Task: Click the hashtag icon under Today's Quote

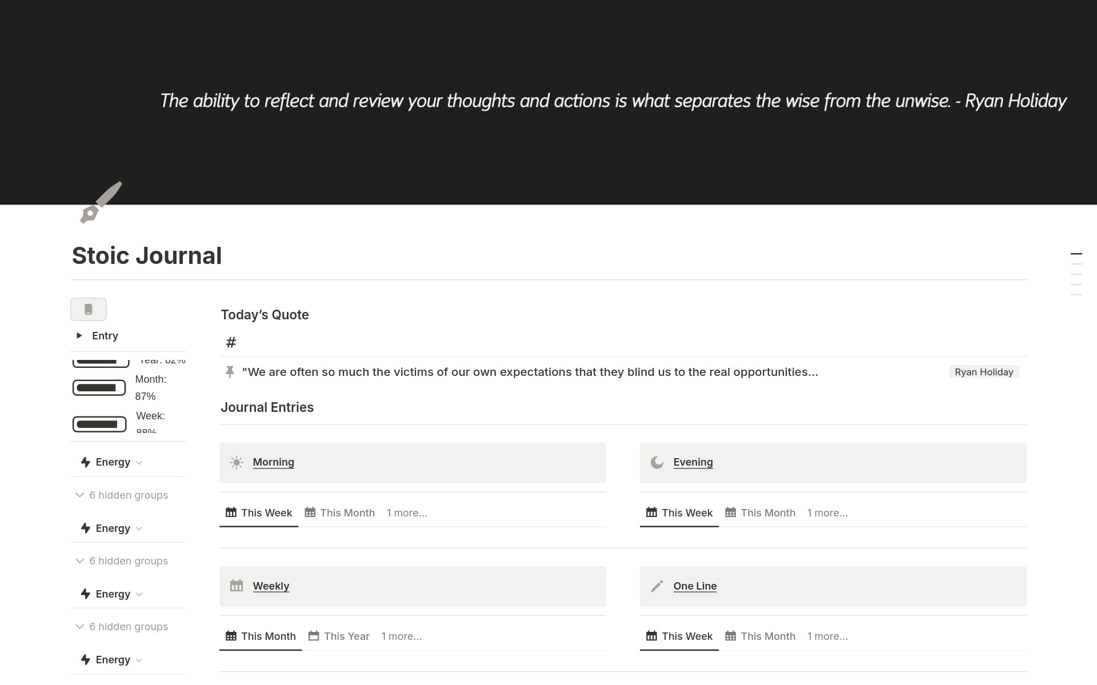Action: [x=231, y=342]
